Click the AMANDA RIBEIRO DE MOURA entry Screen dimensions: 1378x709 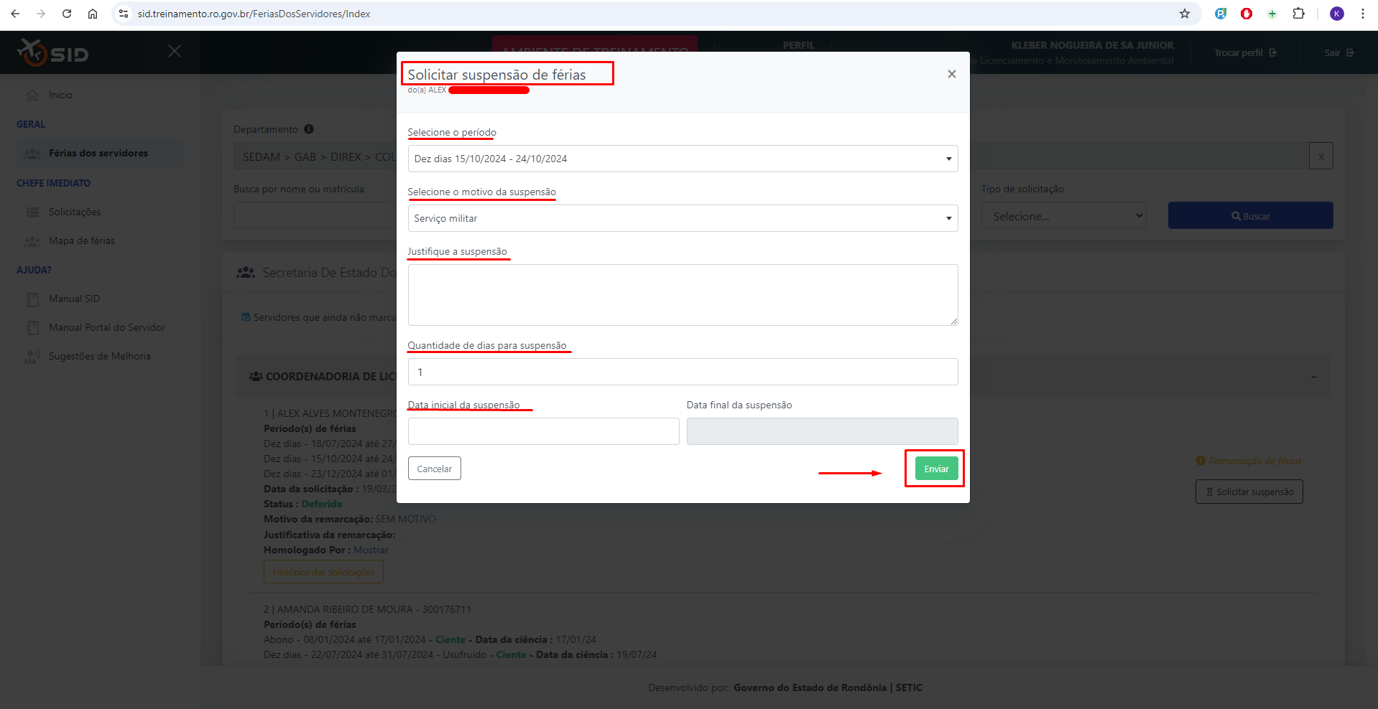(367, 609)
